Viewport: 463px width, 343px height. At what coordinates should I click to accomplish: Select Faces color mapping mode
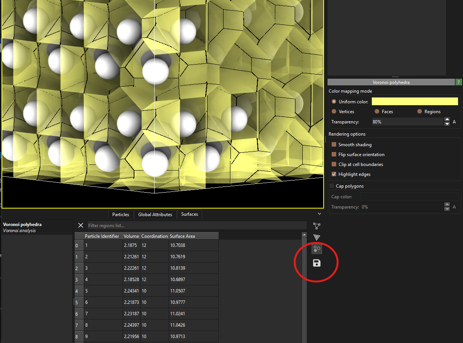pyautogui.click(x=377, y=112)
